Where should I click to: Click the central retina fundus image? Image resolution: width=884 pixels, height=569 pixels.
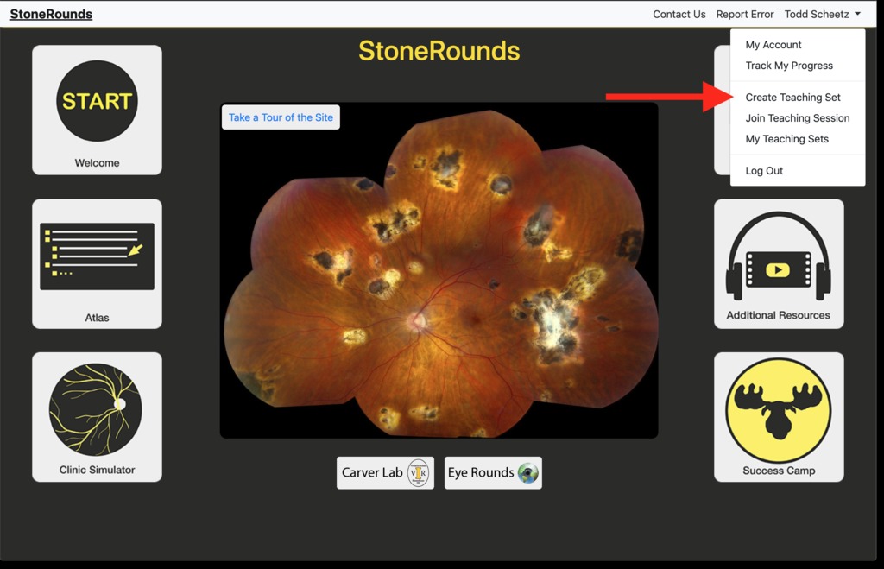pyautogui.click(x=439, y=285)
